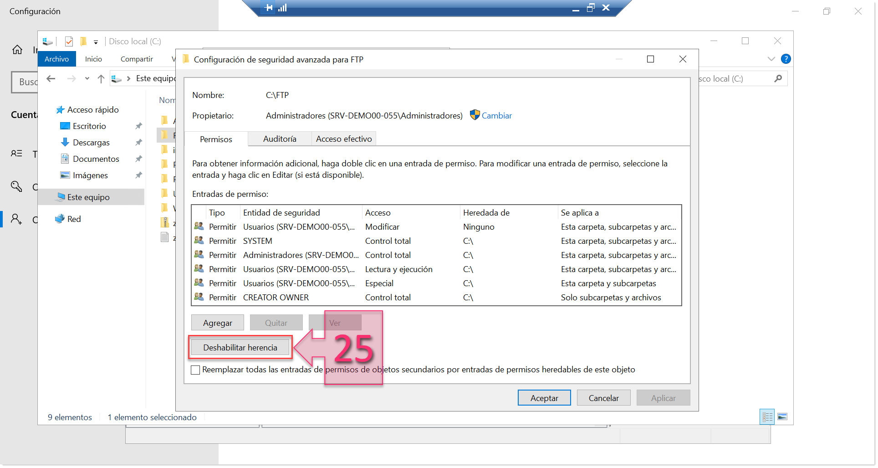
Task: Click the Cambiar owner link
Action: tap(496, 116)
